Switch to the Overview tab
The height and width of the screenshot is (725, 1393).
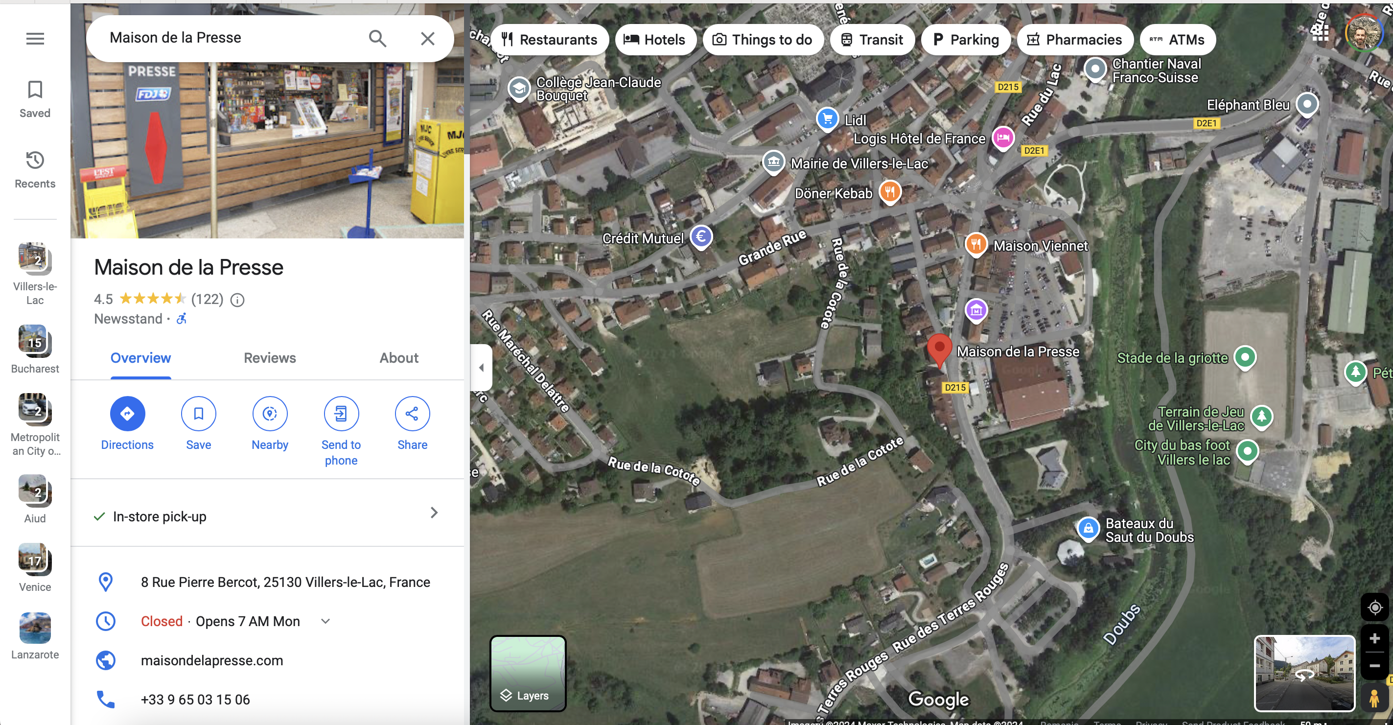(140, 358)
